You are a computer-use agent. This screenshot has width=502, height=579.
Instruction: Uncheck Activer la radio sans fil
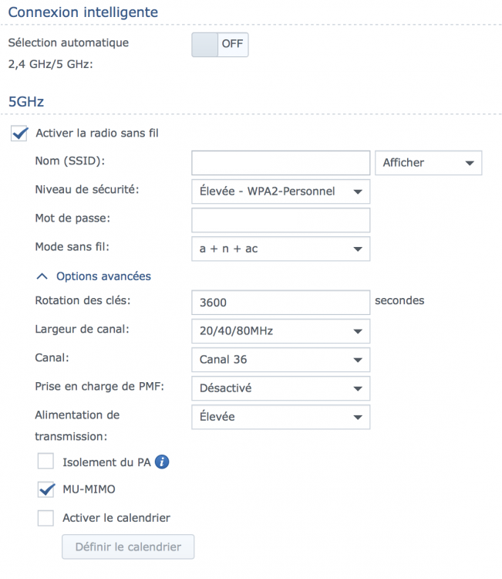(x=19, y=133)
